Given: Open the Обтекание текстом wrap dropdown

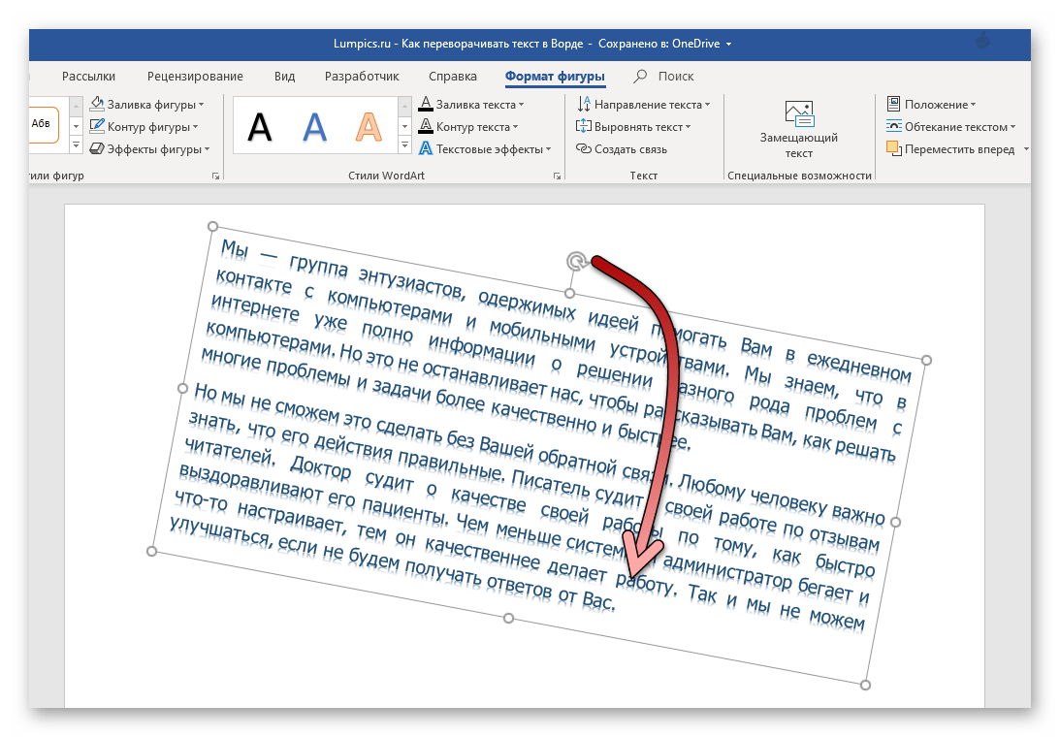Looking at the screenshot, I should (x=1012, y=127).
